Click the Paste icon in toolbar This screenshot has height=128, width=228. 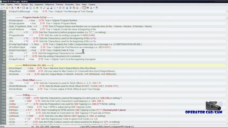(x=34, y=8)
